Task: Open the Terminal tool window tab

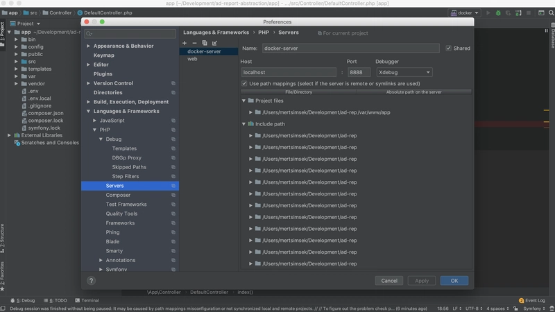Action: click(87, 300)
